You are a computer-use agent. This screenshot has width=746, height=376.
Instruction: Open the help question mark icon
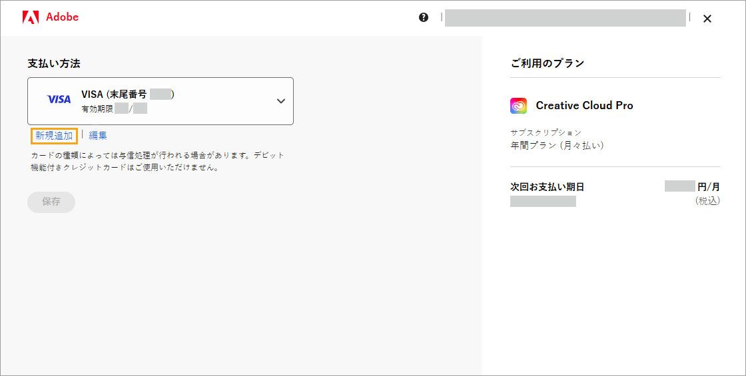pos(424,17)
